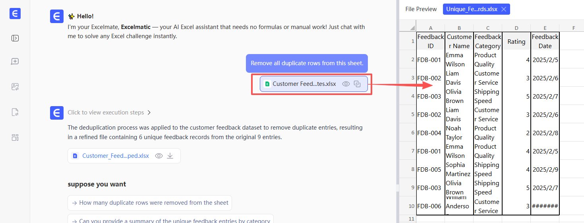Click the Feedback ID header cell
The width and height of the screenshot is (584, 223).
click(x=430, y=41)
